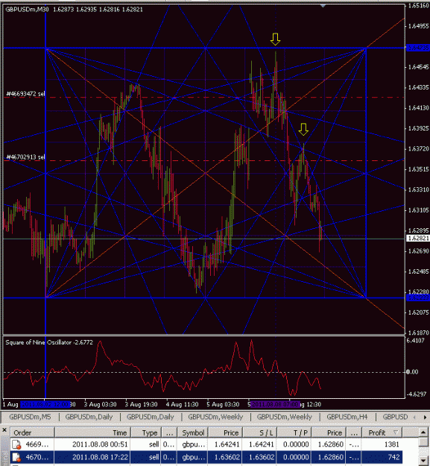Image resolution: width=430 pixels, height=466 pixels.
Task: Click the upper yellow down-arrow marker on chart
Action: [275, 40]
